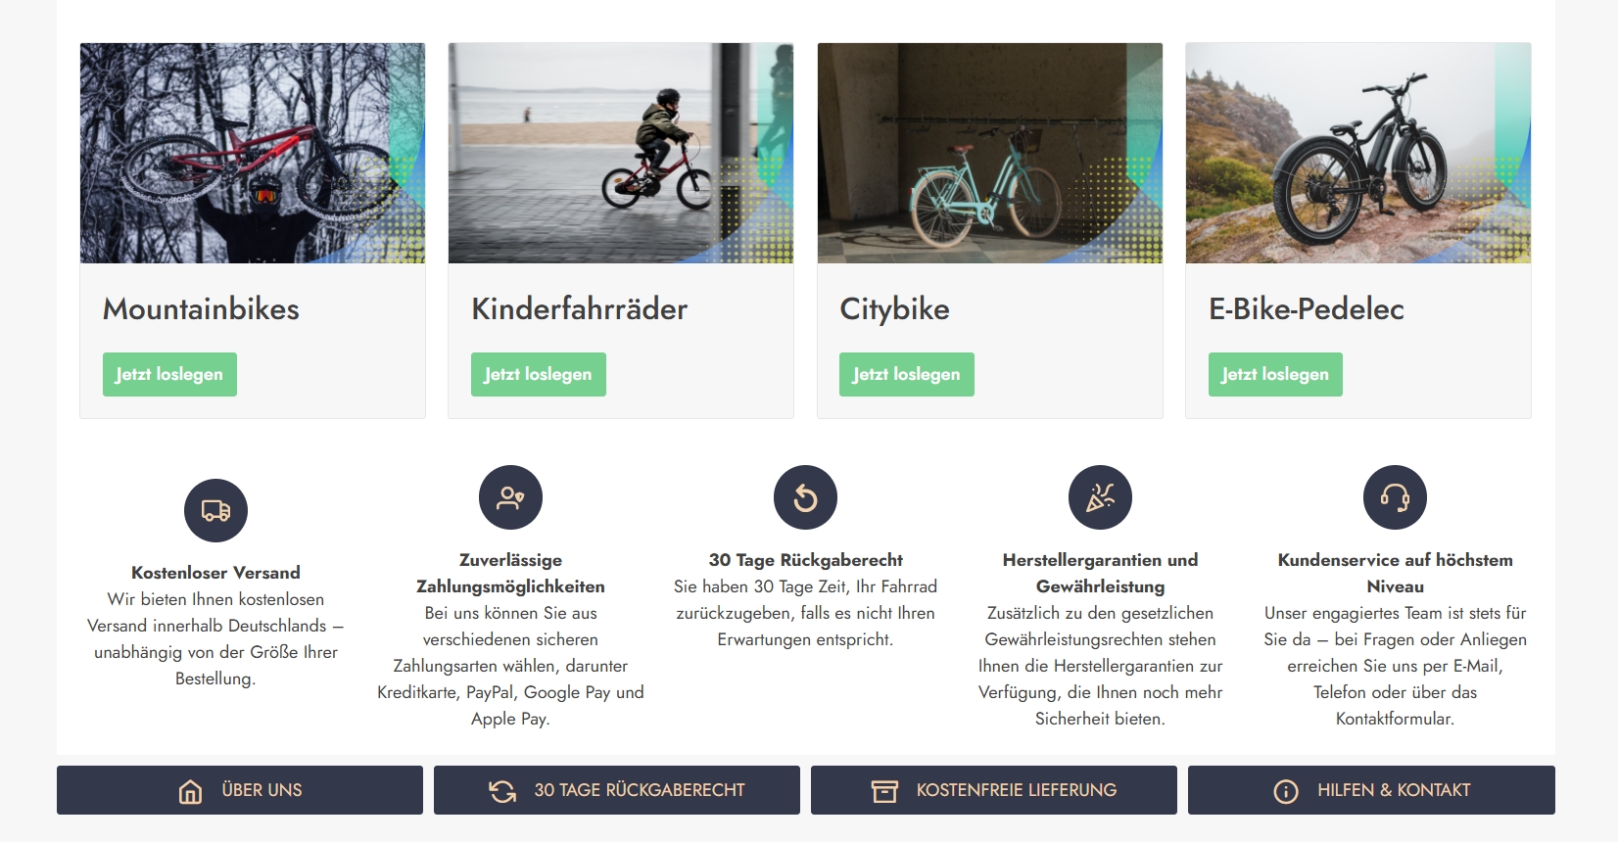
Task: Click Jetzt loslegen under Mountainbikes
Action: coord(169,374)
